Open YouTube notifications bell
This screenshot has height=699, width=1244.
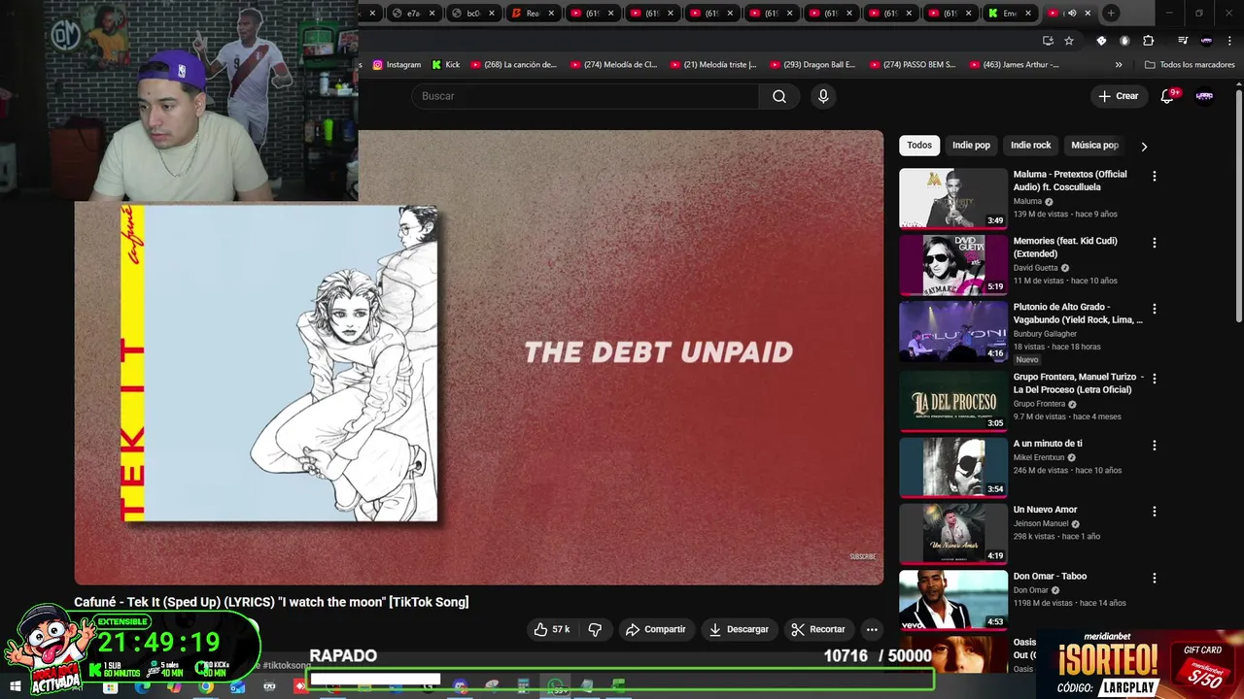click(x=1168, y=96)
